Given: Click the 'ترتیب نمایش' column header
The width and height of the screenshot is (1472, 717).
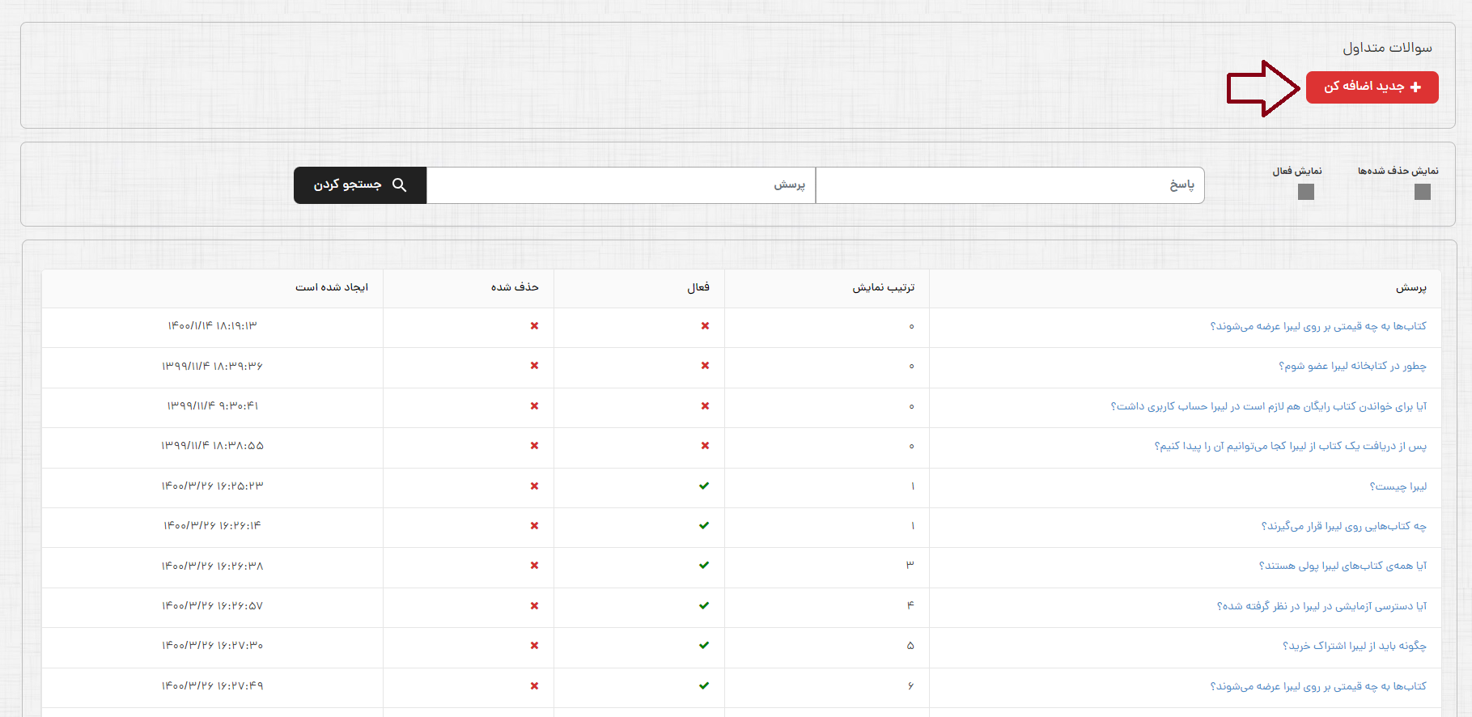Looking at the screenshot, I should coord(883,287).
